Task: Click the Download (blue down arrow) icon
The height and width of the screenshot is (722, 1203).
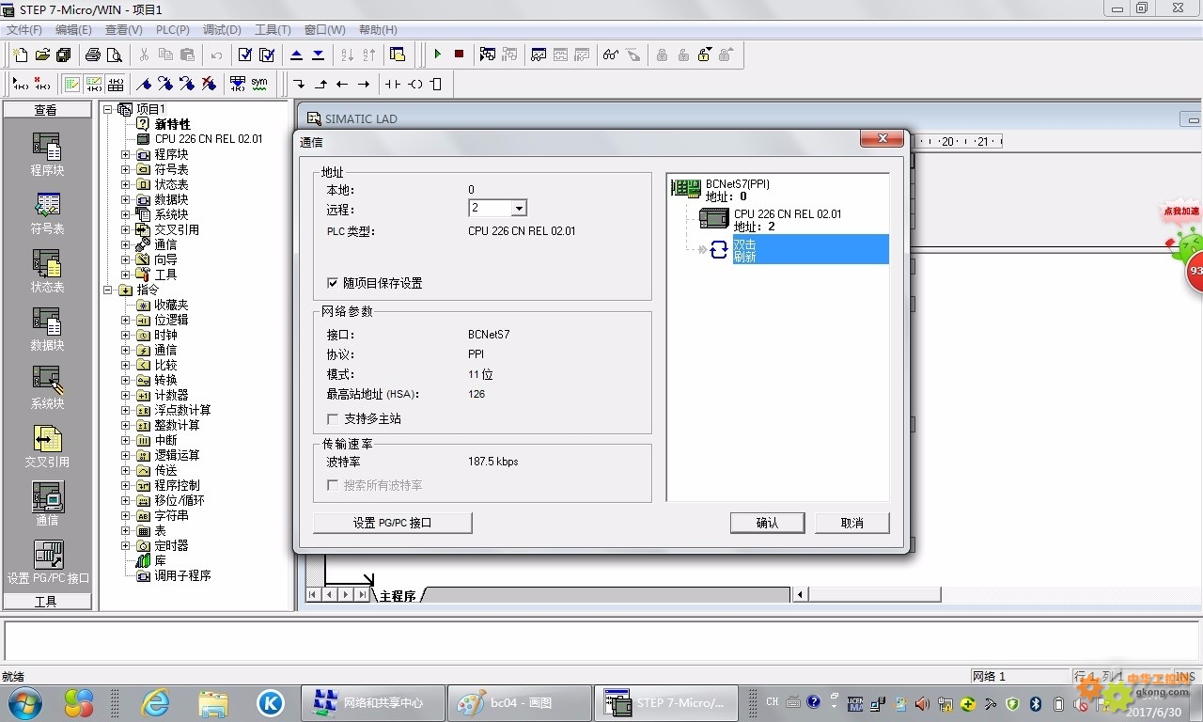Action: pos(318,55)
